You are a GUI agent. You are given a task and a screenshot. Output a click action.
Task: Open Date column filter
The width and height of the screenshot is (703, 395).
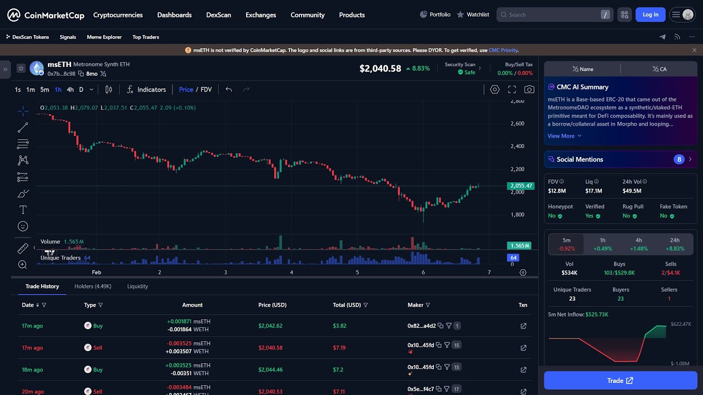click(44, 305)
